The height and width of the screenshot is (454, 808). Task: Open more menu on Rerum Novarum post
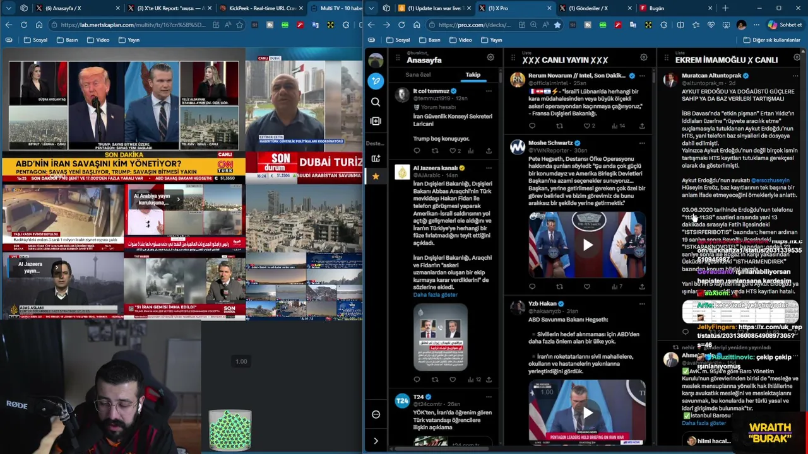pos(642,76)
